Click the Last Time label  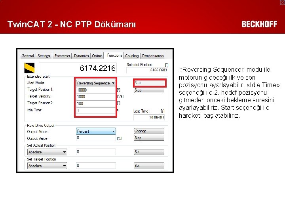(x=141, y=111)
